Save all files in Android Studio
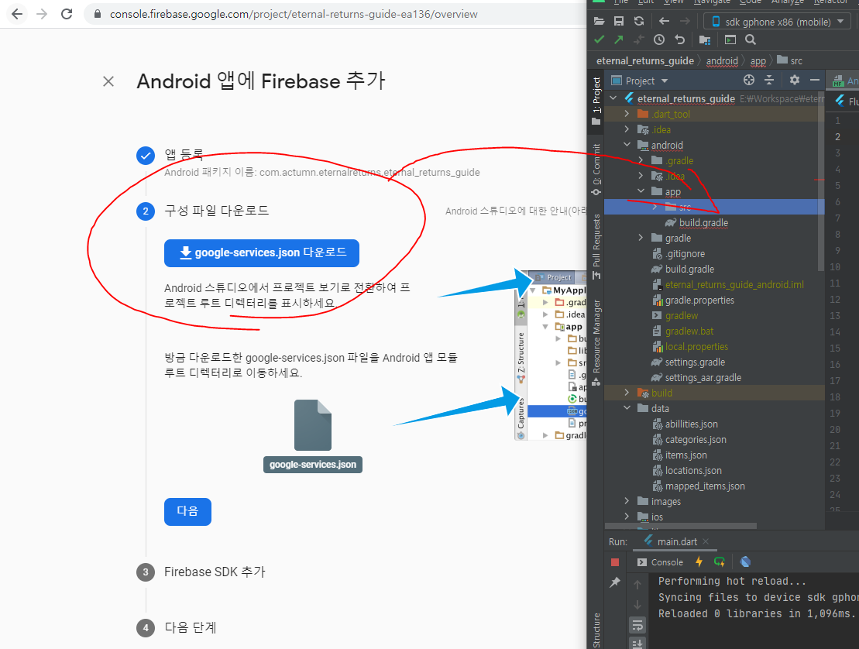Screen dimensions: 859x649 619,22
